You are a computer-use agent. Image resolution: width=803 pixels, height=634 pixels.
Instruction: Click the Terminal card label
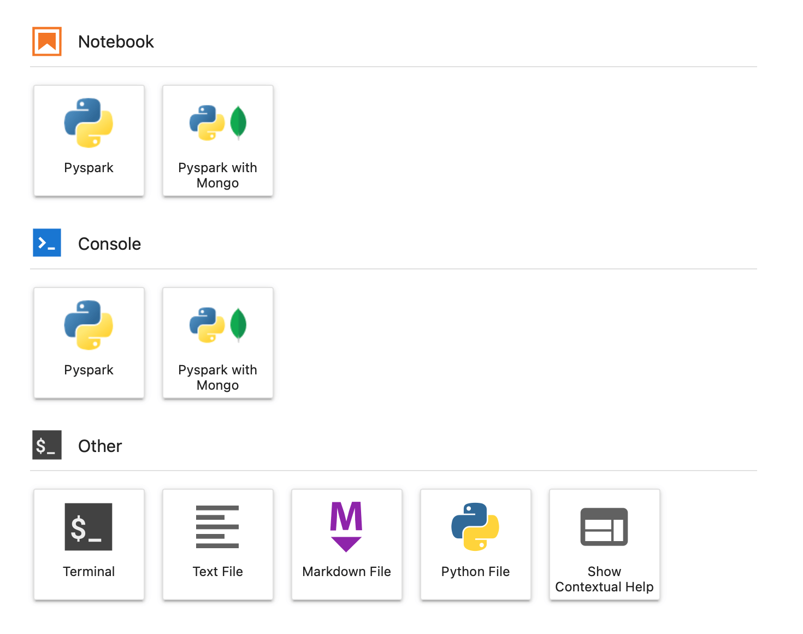[89, 572]
